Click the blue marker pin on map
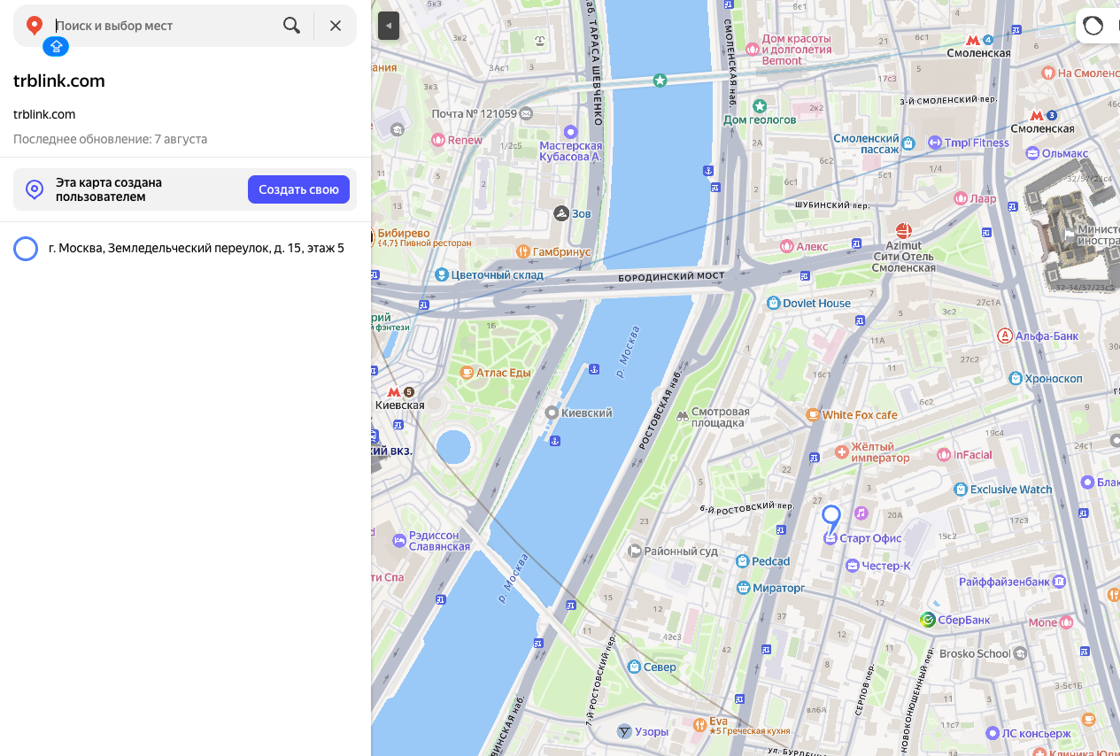This screenshot has width=1120, height=756. 830,519
